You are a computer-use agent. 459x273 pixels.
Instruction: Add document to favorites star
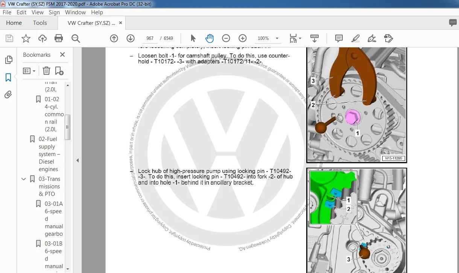pyautogui.click(x=26, y=38)
